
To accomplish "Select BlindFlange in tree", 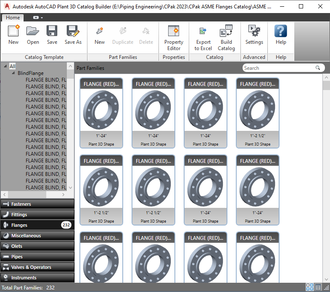I will point(31,73).
